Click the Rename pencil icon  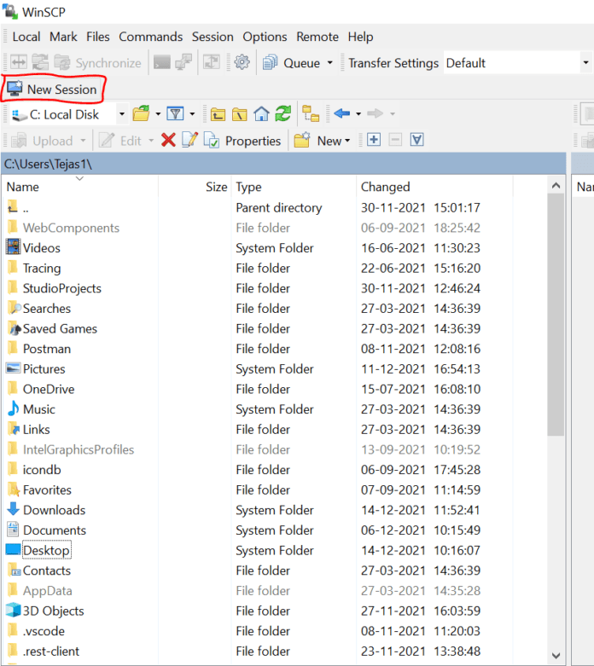(189, 139)
